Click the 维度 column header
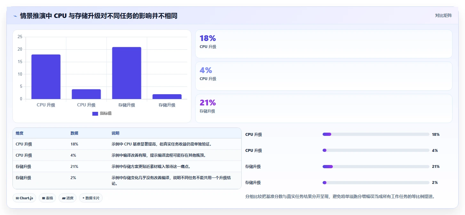Screen dimensions: 465x215 click(x=20, y=133)
